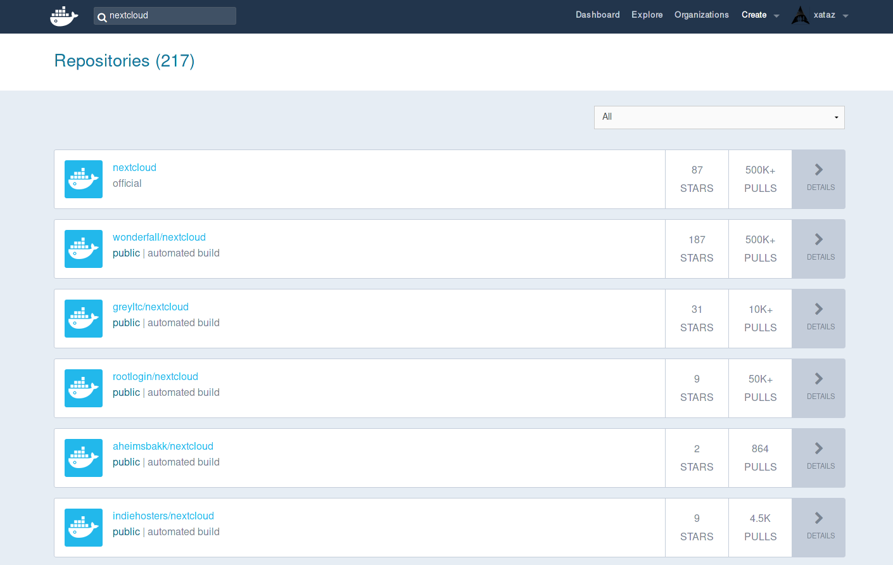Open the wonderfall/nextcloud repository link
The image size is (893, 565).
point(159,238)
